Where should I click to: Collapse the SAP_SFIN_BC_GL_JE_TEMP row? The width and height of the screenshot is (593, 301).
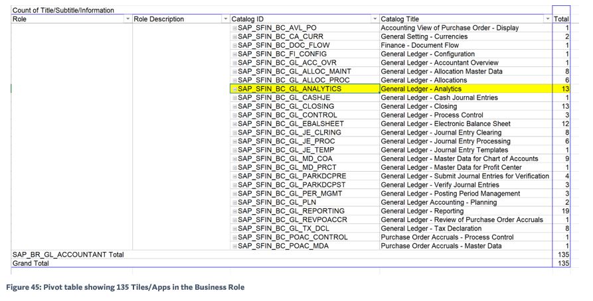[234, 150]
